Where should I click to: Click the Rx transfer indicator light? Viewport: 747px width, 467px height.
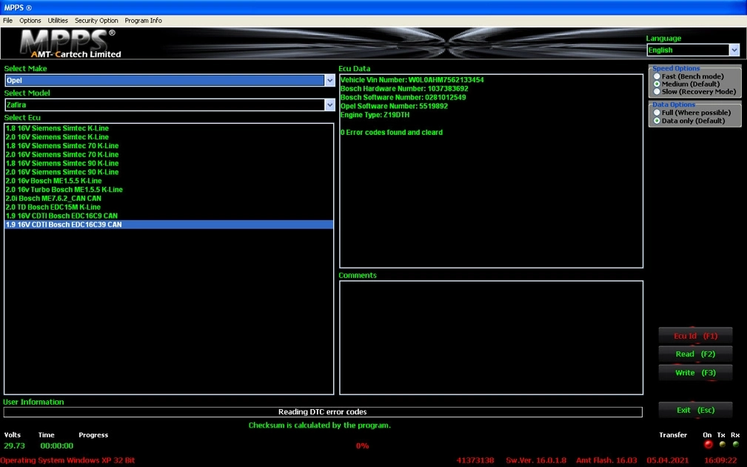[x=736, y=445]
